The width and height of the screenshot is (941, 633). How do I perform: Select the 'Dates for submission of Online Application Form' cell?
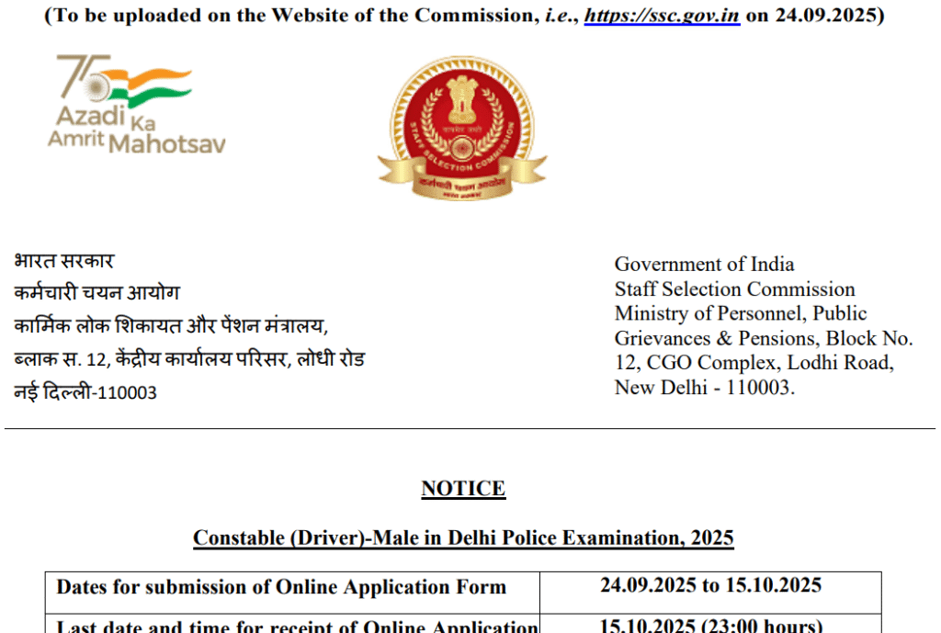click(x=281, y=587)
